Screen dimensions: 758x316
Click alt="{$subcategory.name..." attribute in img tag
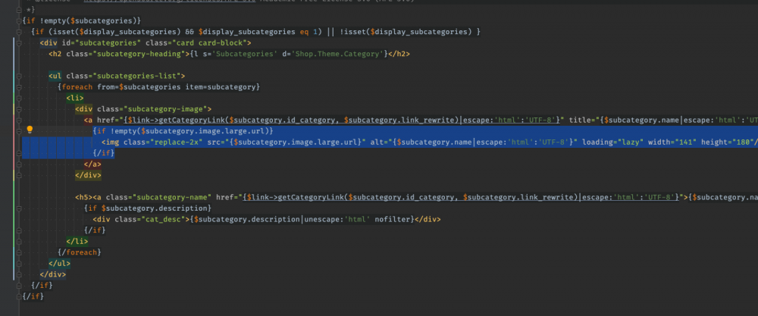(474, 142)
